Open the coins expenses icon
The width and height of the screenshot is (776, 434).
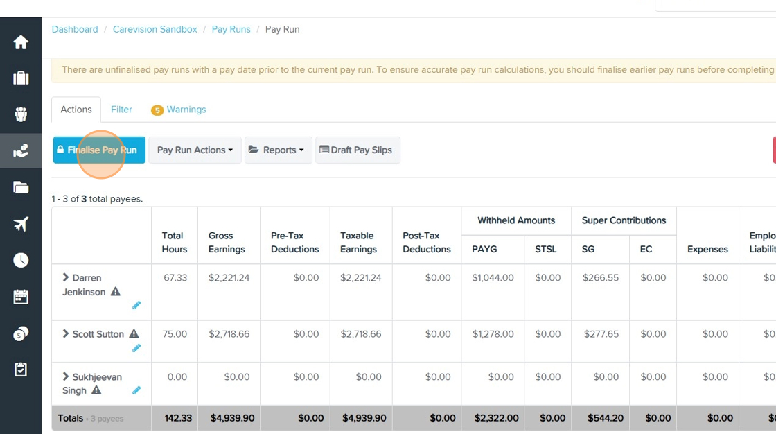pyautogui.click(x=21, y=334)
